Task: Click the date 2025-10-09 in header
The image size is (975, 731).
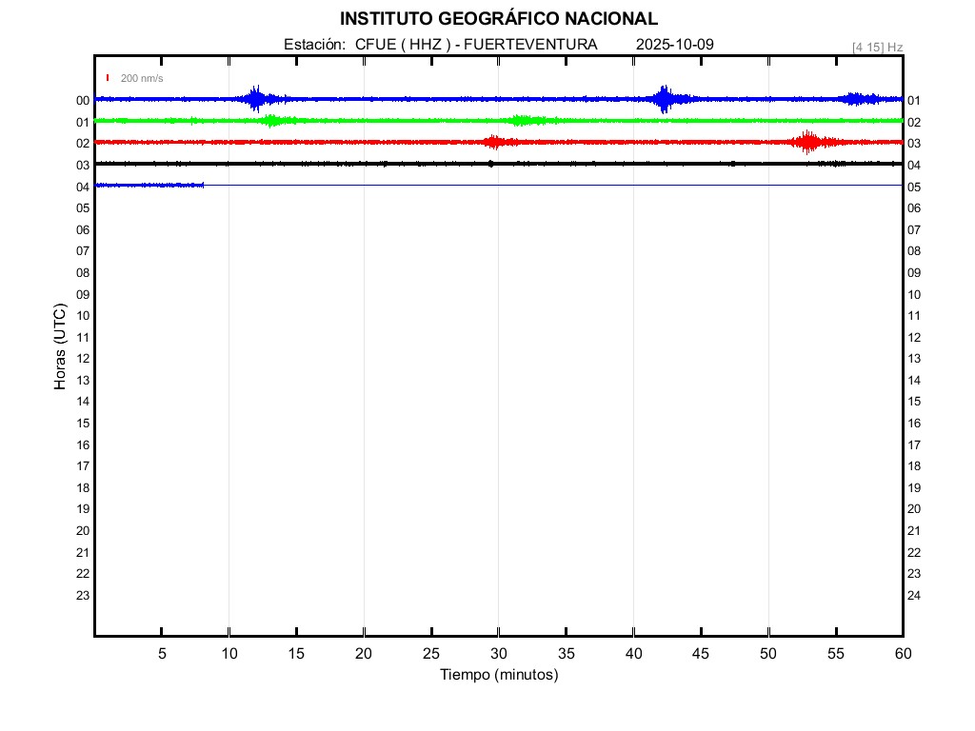Action: [x=674, y=45]
